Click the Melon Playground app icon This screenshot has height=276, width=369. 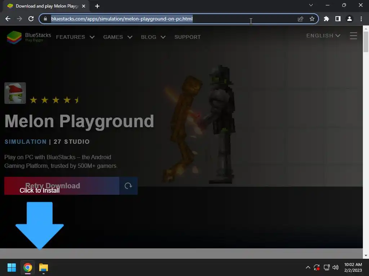pos(15,93)
